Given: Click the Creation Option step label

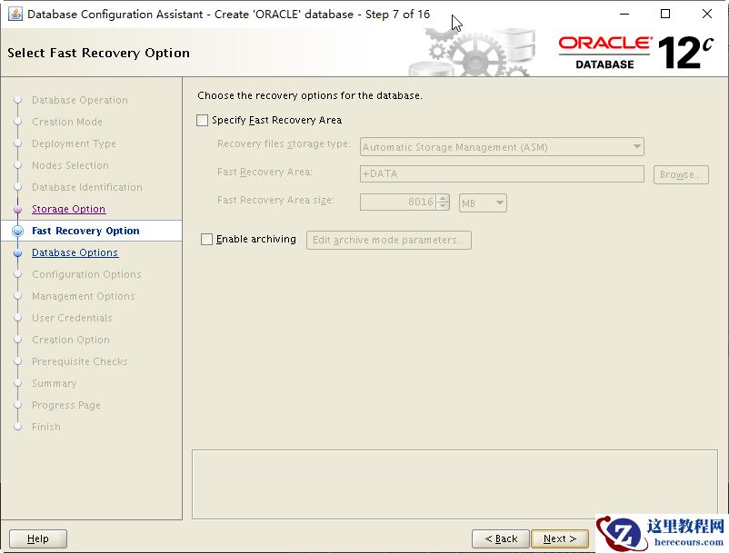Looking at the screenshot, I should click(71, 340).
